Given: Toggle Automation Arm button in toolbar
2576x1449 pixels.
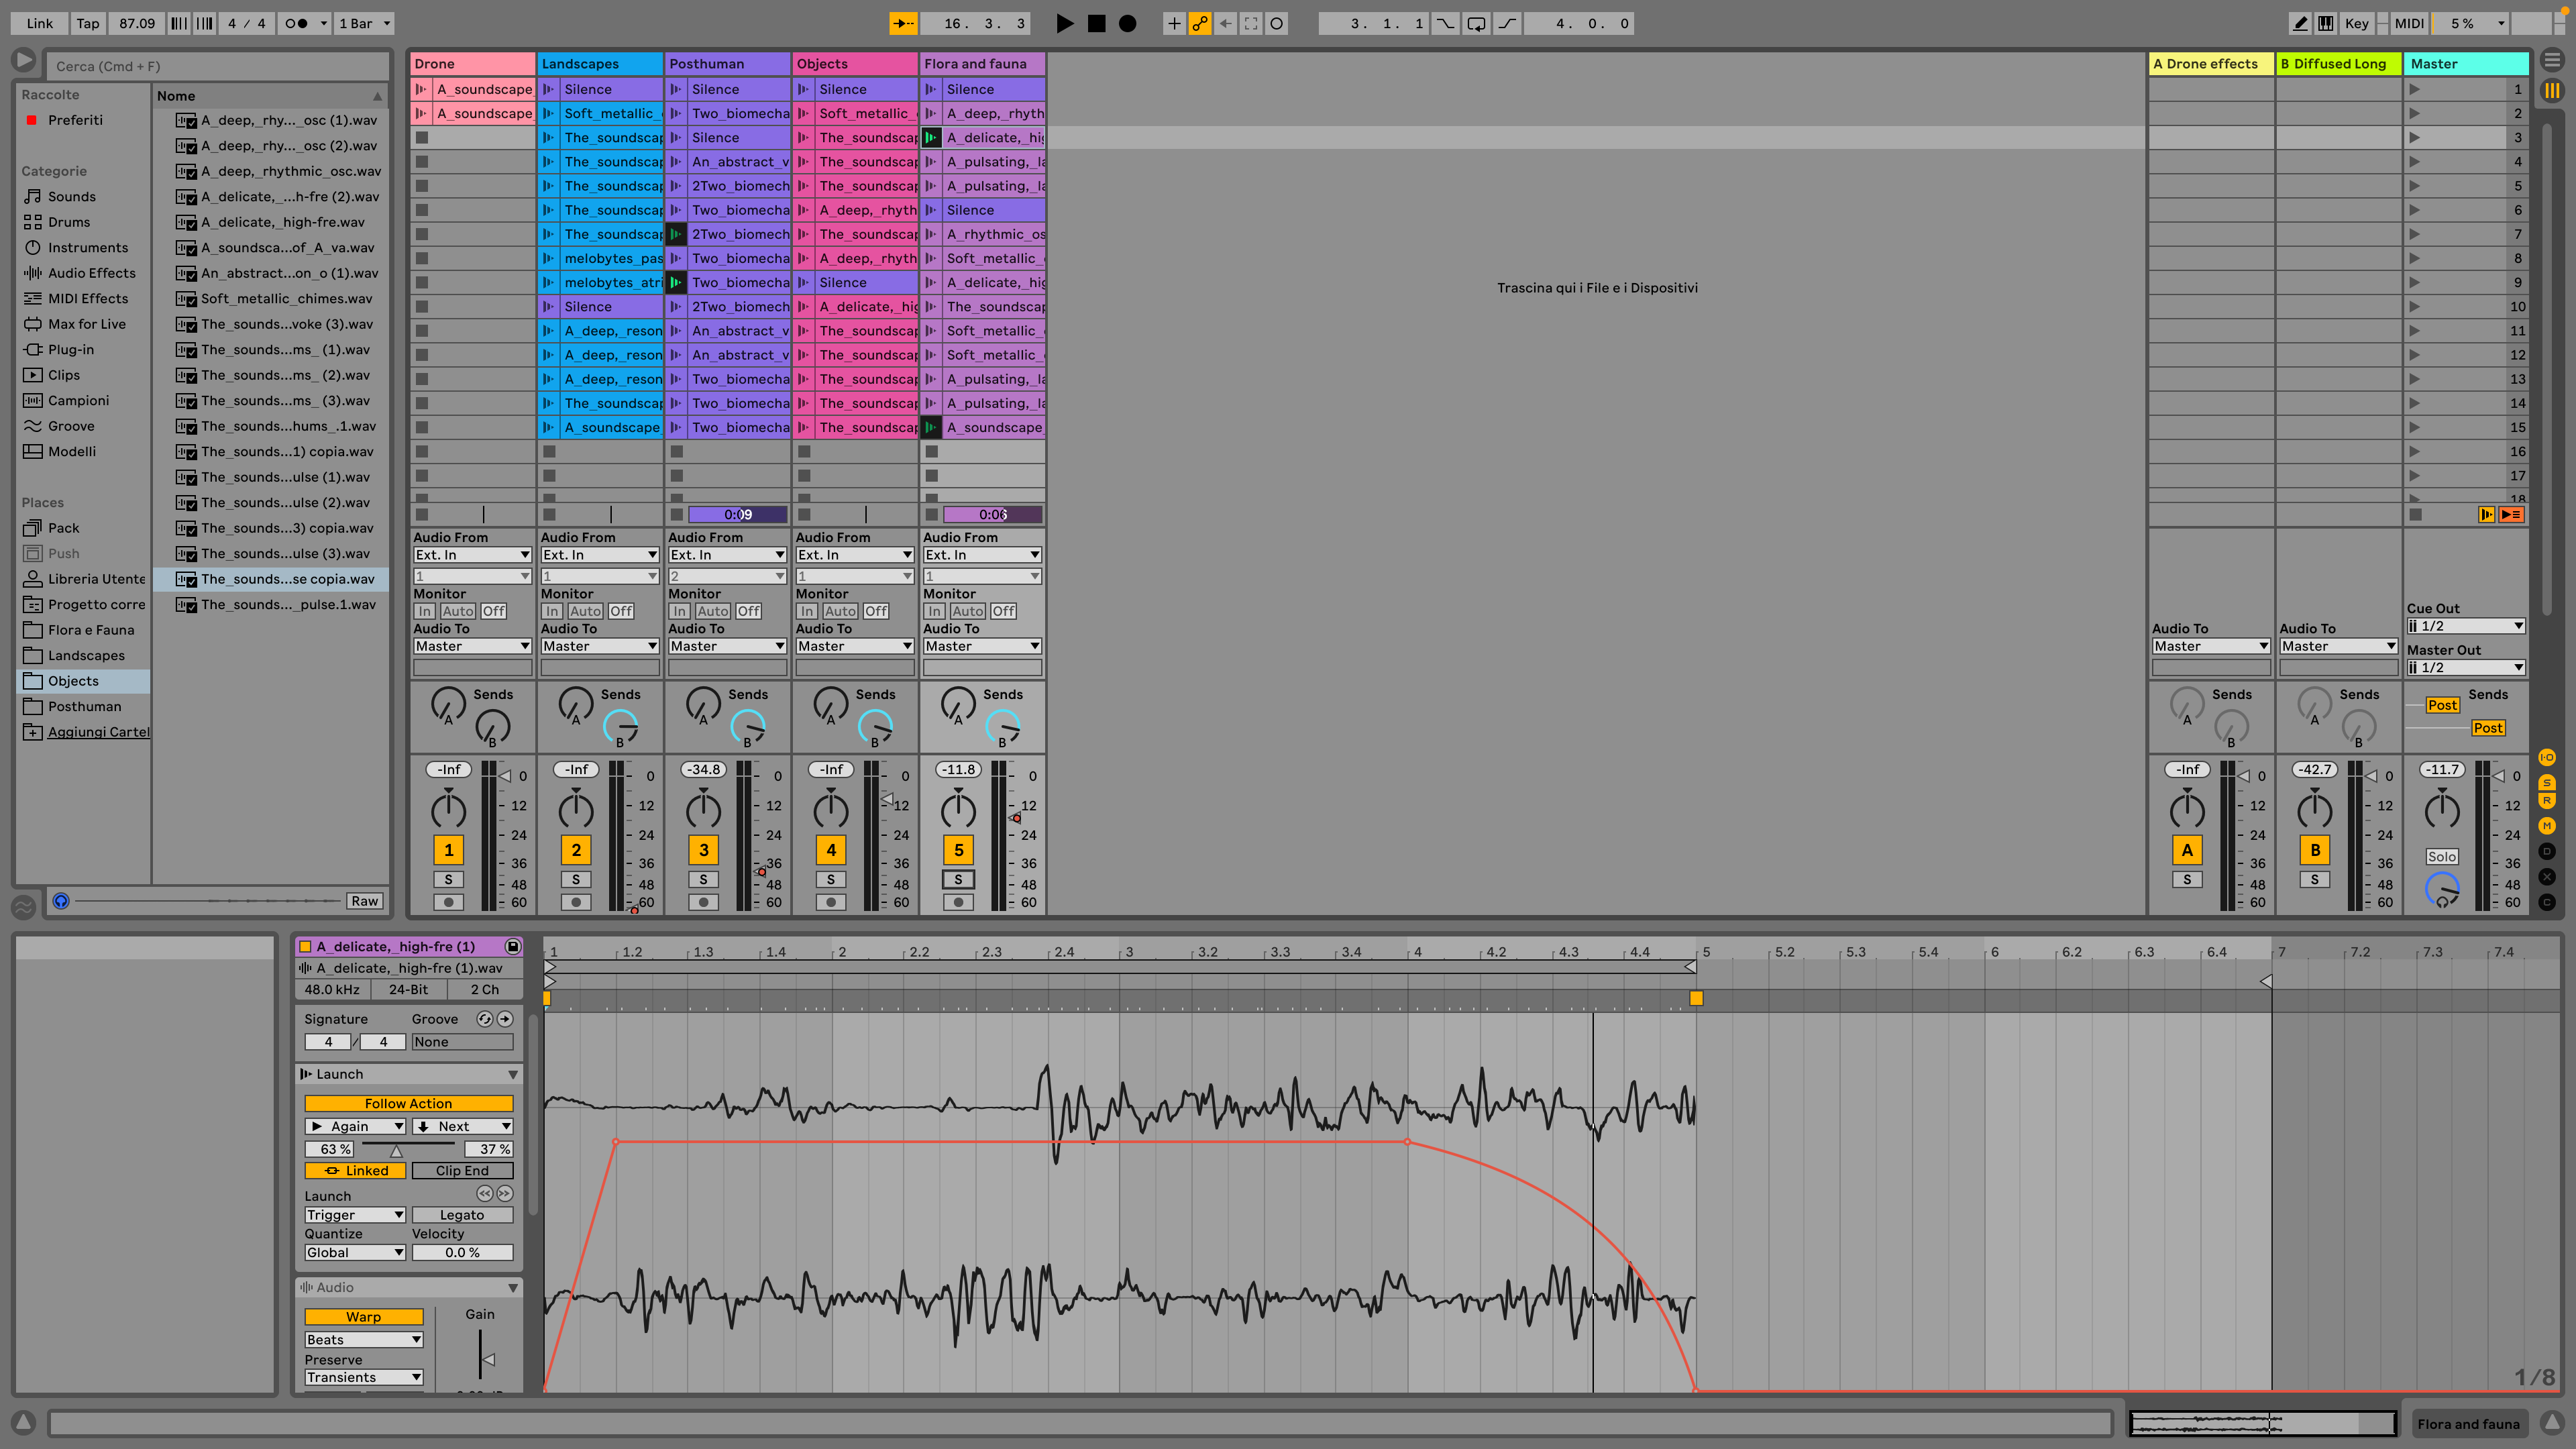Looking at the screenshot, I should [x=1200, y=23].
